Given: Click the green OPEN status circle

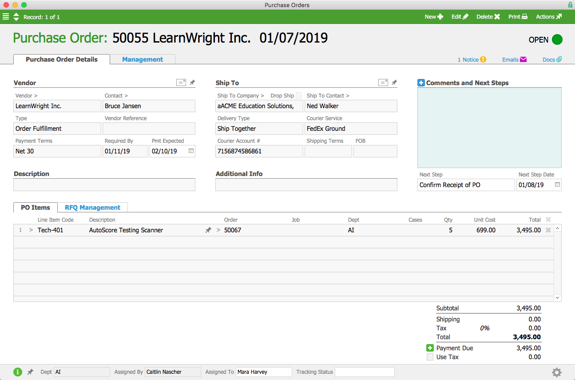Looking at the screenshot, I should pyautogui.click(x=557, y=39).
